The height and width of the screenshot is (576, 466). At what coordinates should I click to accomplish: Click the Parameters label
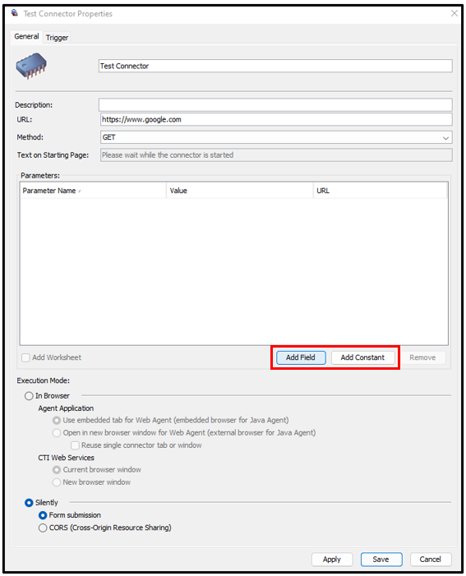40,176
